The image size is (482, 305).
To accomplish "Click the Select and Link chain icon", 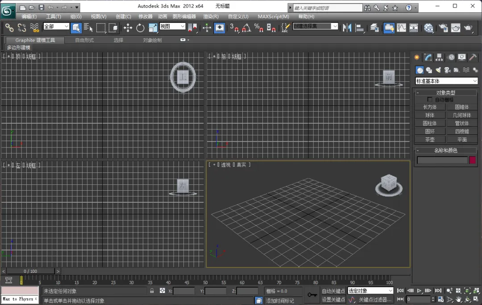I will (9, 28).
